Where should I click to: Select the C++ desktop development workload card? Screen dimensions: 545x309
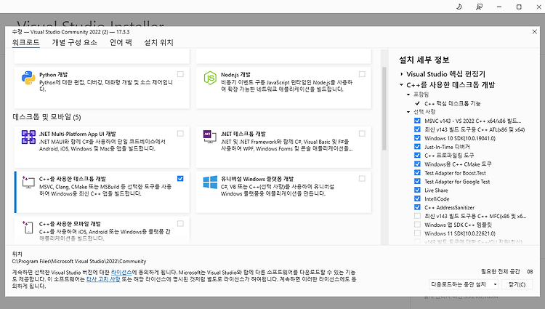tap(102, 192)
